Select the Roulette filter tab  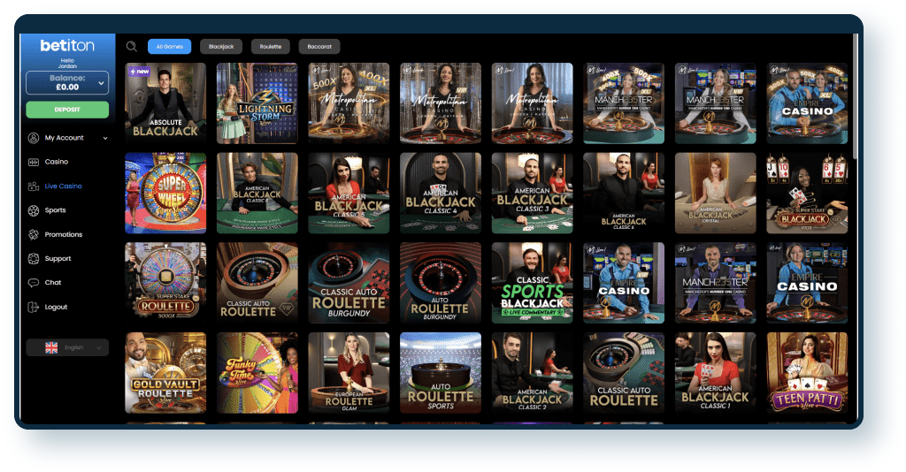tap(270, 47)
